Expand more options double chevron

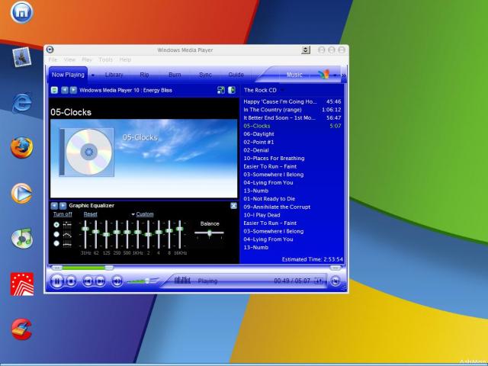coord(344,75)
